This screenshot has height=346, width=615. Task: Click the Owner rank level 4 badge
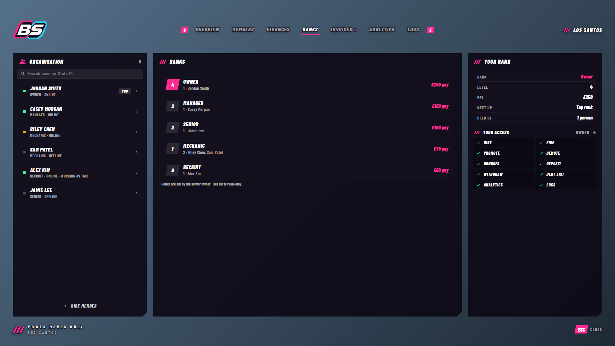[x=173, y=85]
